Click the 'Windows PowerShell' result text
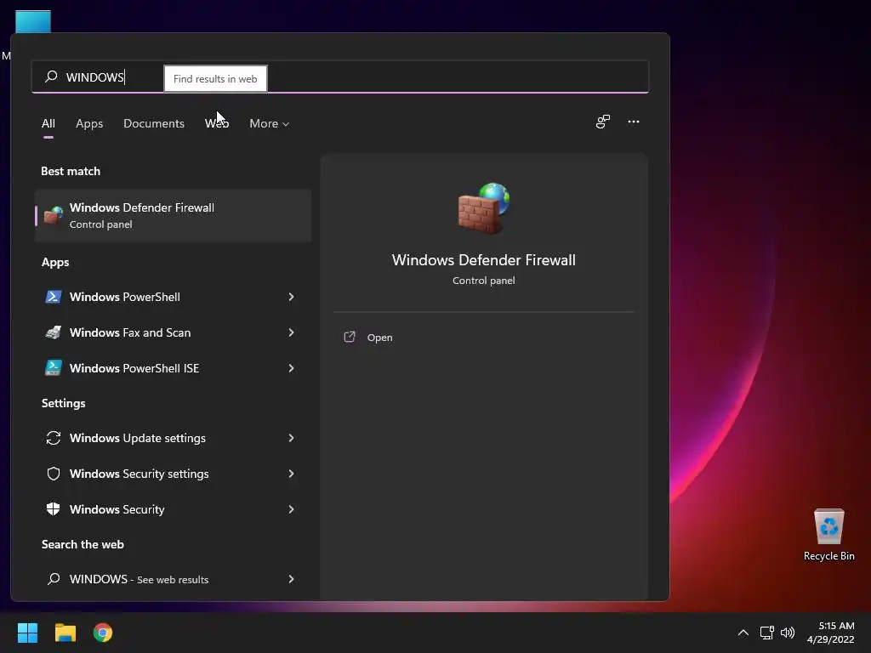The height and width of the screenshot is (653, 871). (125, 297)
